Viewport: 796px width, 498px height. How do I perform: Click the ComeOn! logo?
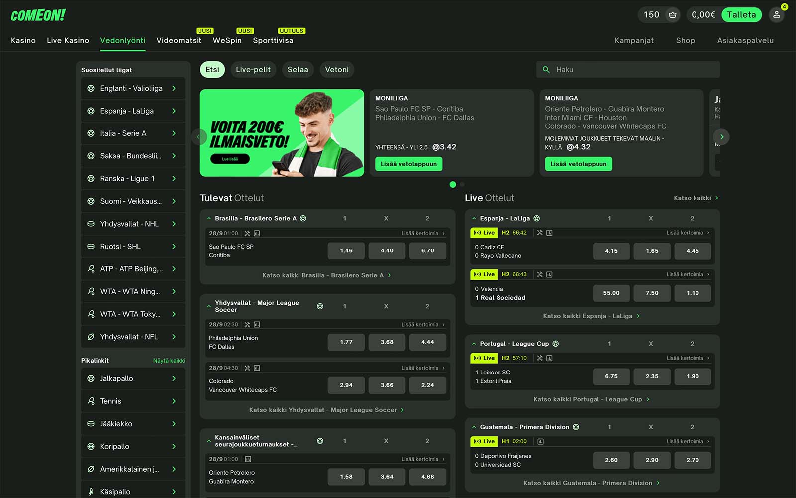[x=38, y=15]
